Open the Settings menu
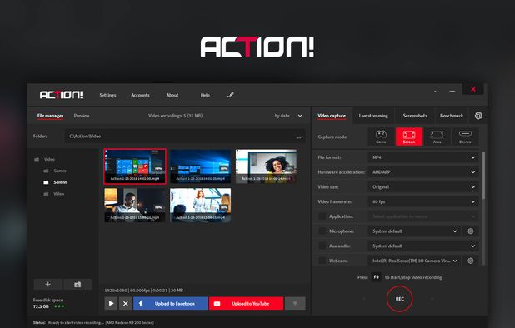 point(107,95)
